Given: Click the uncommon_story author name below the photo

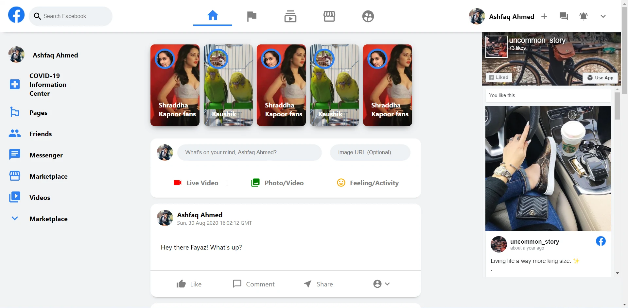Looking at the screenshot, I should [x=534, y=242].
